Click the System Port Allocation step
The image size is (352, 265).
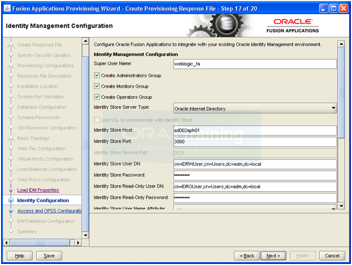pos(40,97)
